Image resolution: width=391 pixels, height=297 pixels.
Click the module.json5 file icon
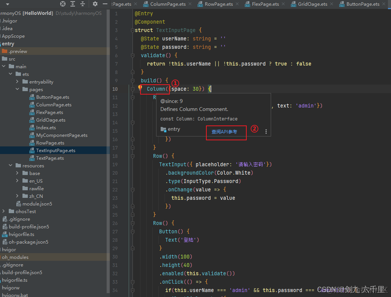(x=18, y=204)
